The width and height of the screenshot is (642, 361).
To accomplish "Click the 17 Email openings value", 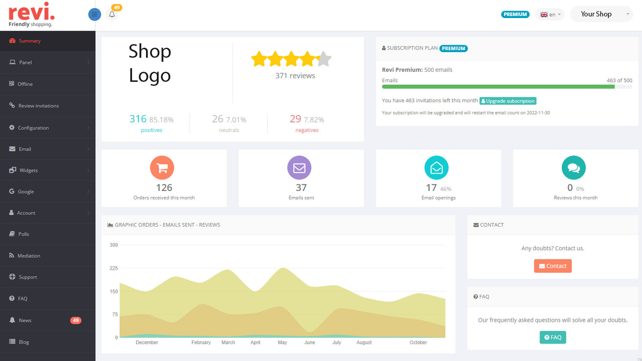I will point(431,188).
